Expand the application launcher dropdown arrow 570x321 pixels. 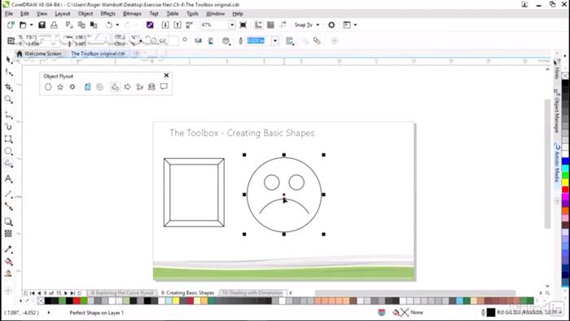click(x=355, y=24)
